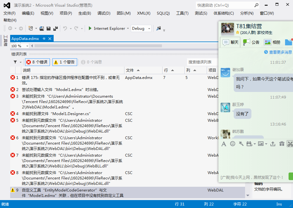The width and height of the screenshot is (293, 208).
Task: Open the cat sticker dropdown arrow in chat
Action: coord(255,144)
